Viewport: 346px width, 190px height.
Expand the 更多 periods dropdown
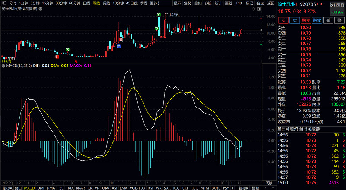[154, 3]
